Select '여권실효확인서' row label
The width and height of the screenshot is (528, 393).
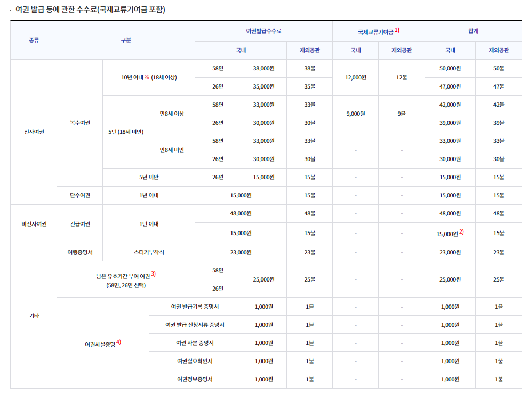pyautogui.click(x=195, y=361)
